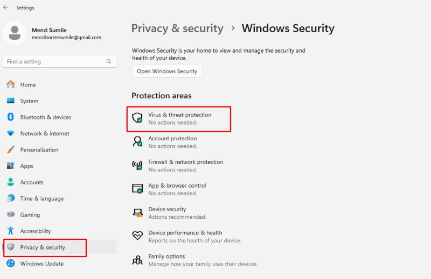This screenshot has width=431, height=279.
Task: Click the Protection areas heading
Action: pos(161,96)
